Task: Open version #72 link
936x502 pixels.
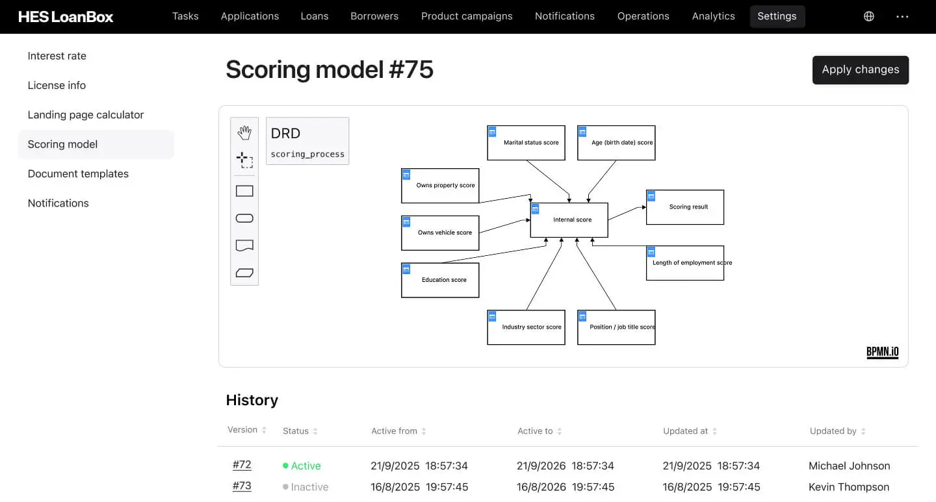Action: pyautogui.click(x=242, y=465)
